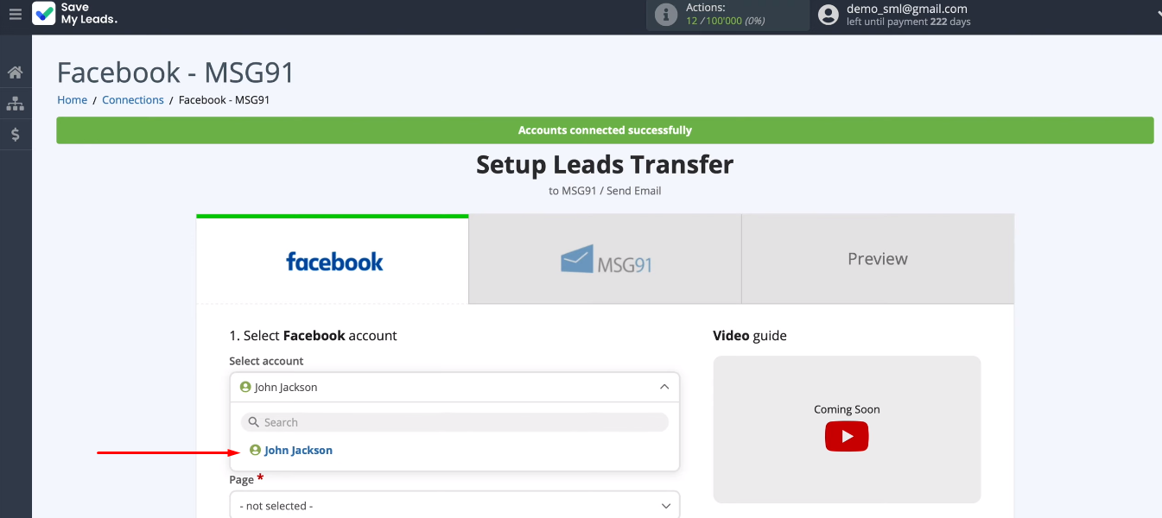
Task: Go to the Connections breadcrumb link
Action: [133, 100]
